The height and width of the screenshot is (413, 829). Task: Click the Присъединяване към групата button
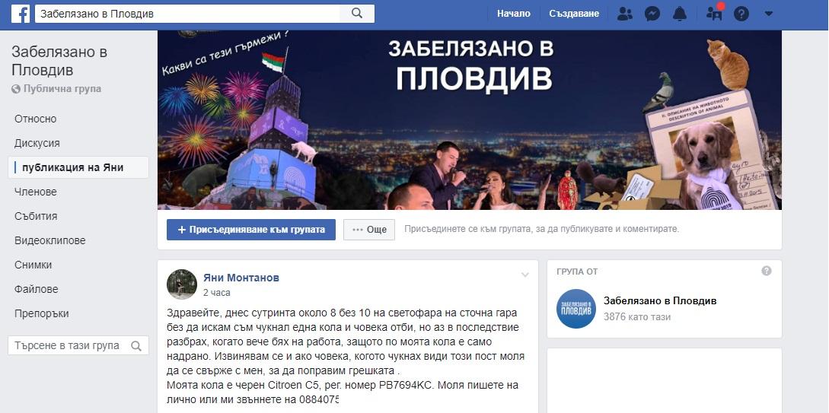point(251,230)
